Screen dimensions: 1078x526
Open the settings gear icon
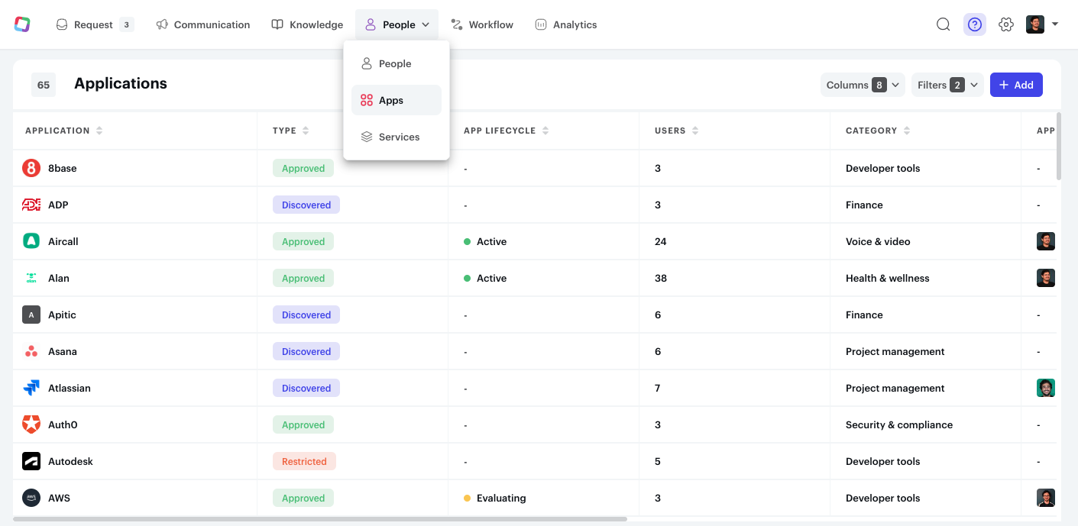[x=1006, y=24]
